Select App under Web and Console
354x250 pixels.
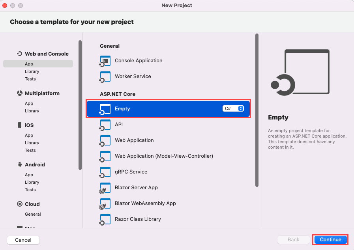click(x=38, y=64)
